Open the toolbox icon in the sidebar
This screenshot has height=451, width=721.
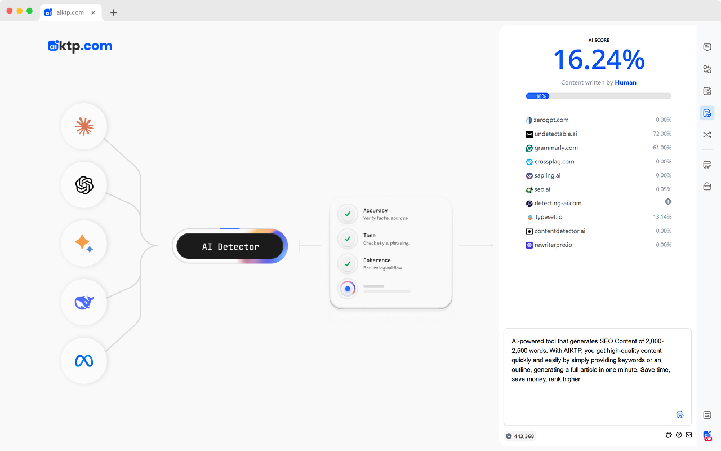707,185
